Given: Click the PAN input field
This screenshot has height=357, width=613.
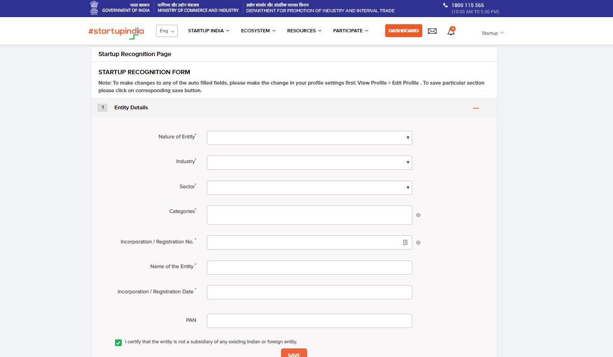Looking at the screenshot, I should tap(310, 321).
